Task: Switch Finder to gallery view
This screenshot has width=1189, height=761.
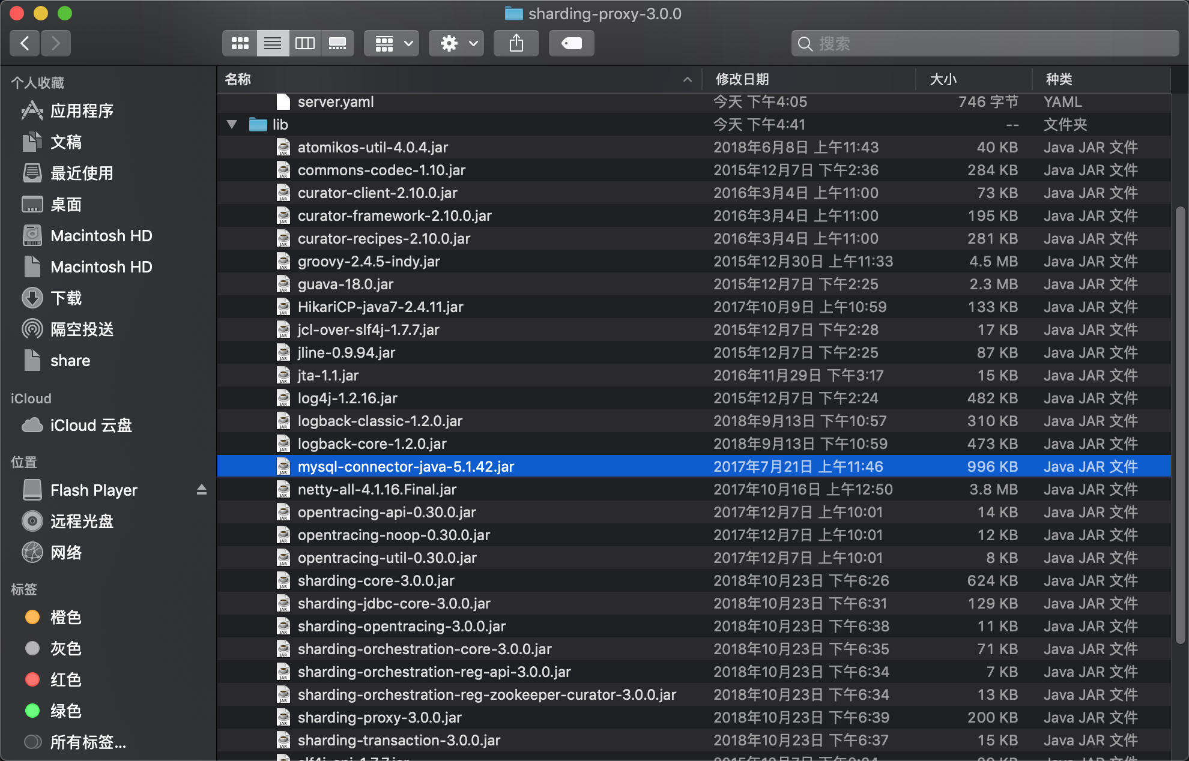Action: [337, 43]
